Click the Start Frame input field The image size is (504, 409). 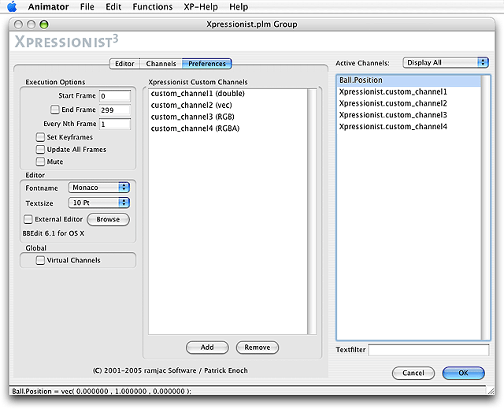(115, 96)
